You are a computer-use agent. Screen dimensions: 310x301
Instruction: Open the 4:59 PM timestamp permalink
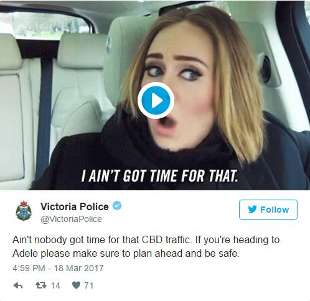coord(29,268)
